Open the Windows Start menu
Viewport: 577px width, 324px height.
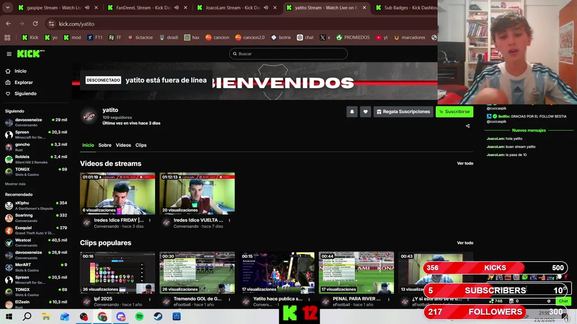[x=9, y=317]
